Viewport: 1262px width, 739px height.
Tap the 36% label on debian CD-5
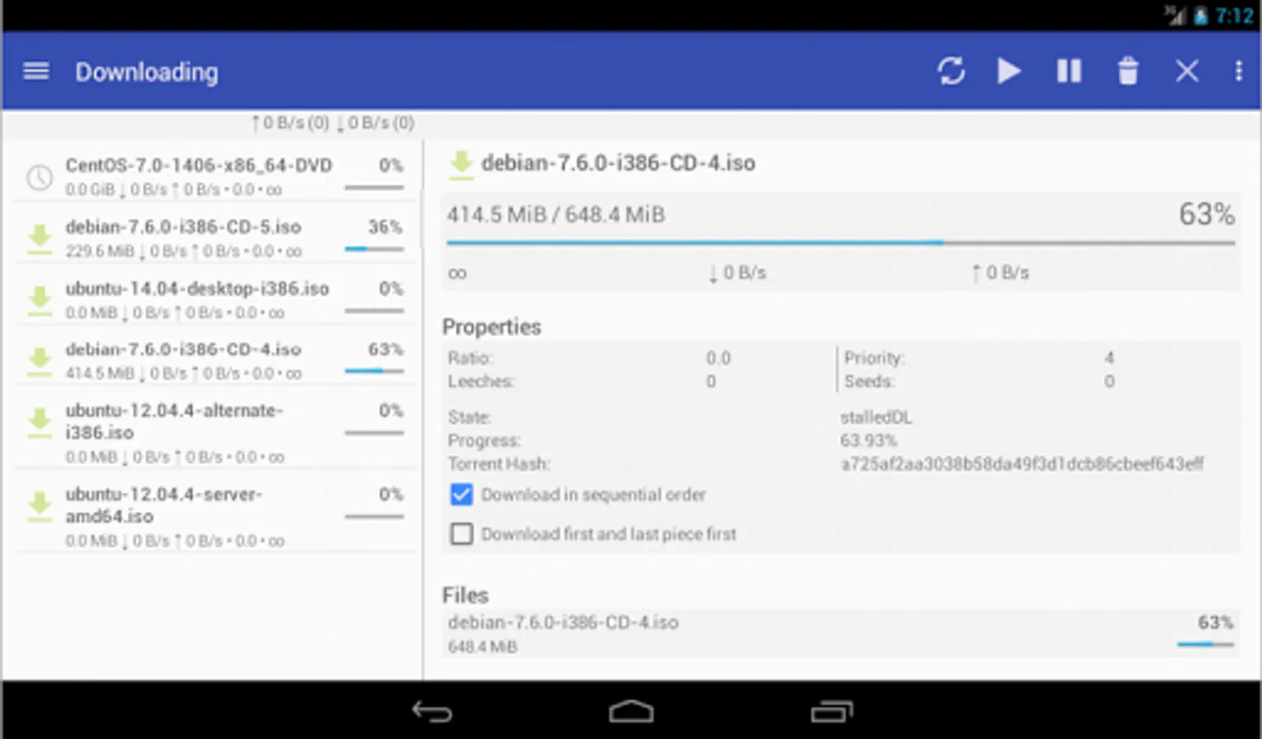385,227
